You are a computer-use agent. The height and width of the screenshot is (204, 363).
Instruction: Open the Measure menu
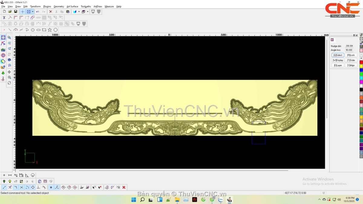click(109, 6)
